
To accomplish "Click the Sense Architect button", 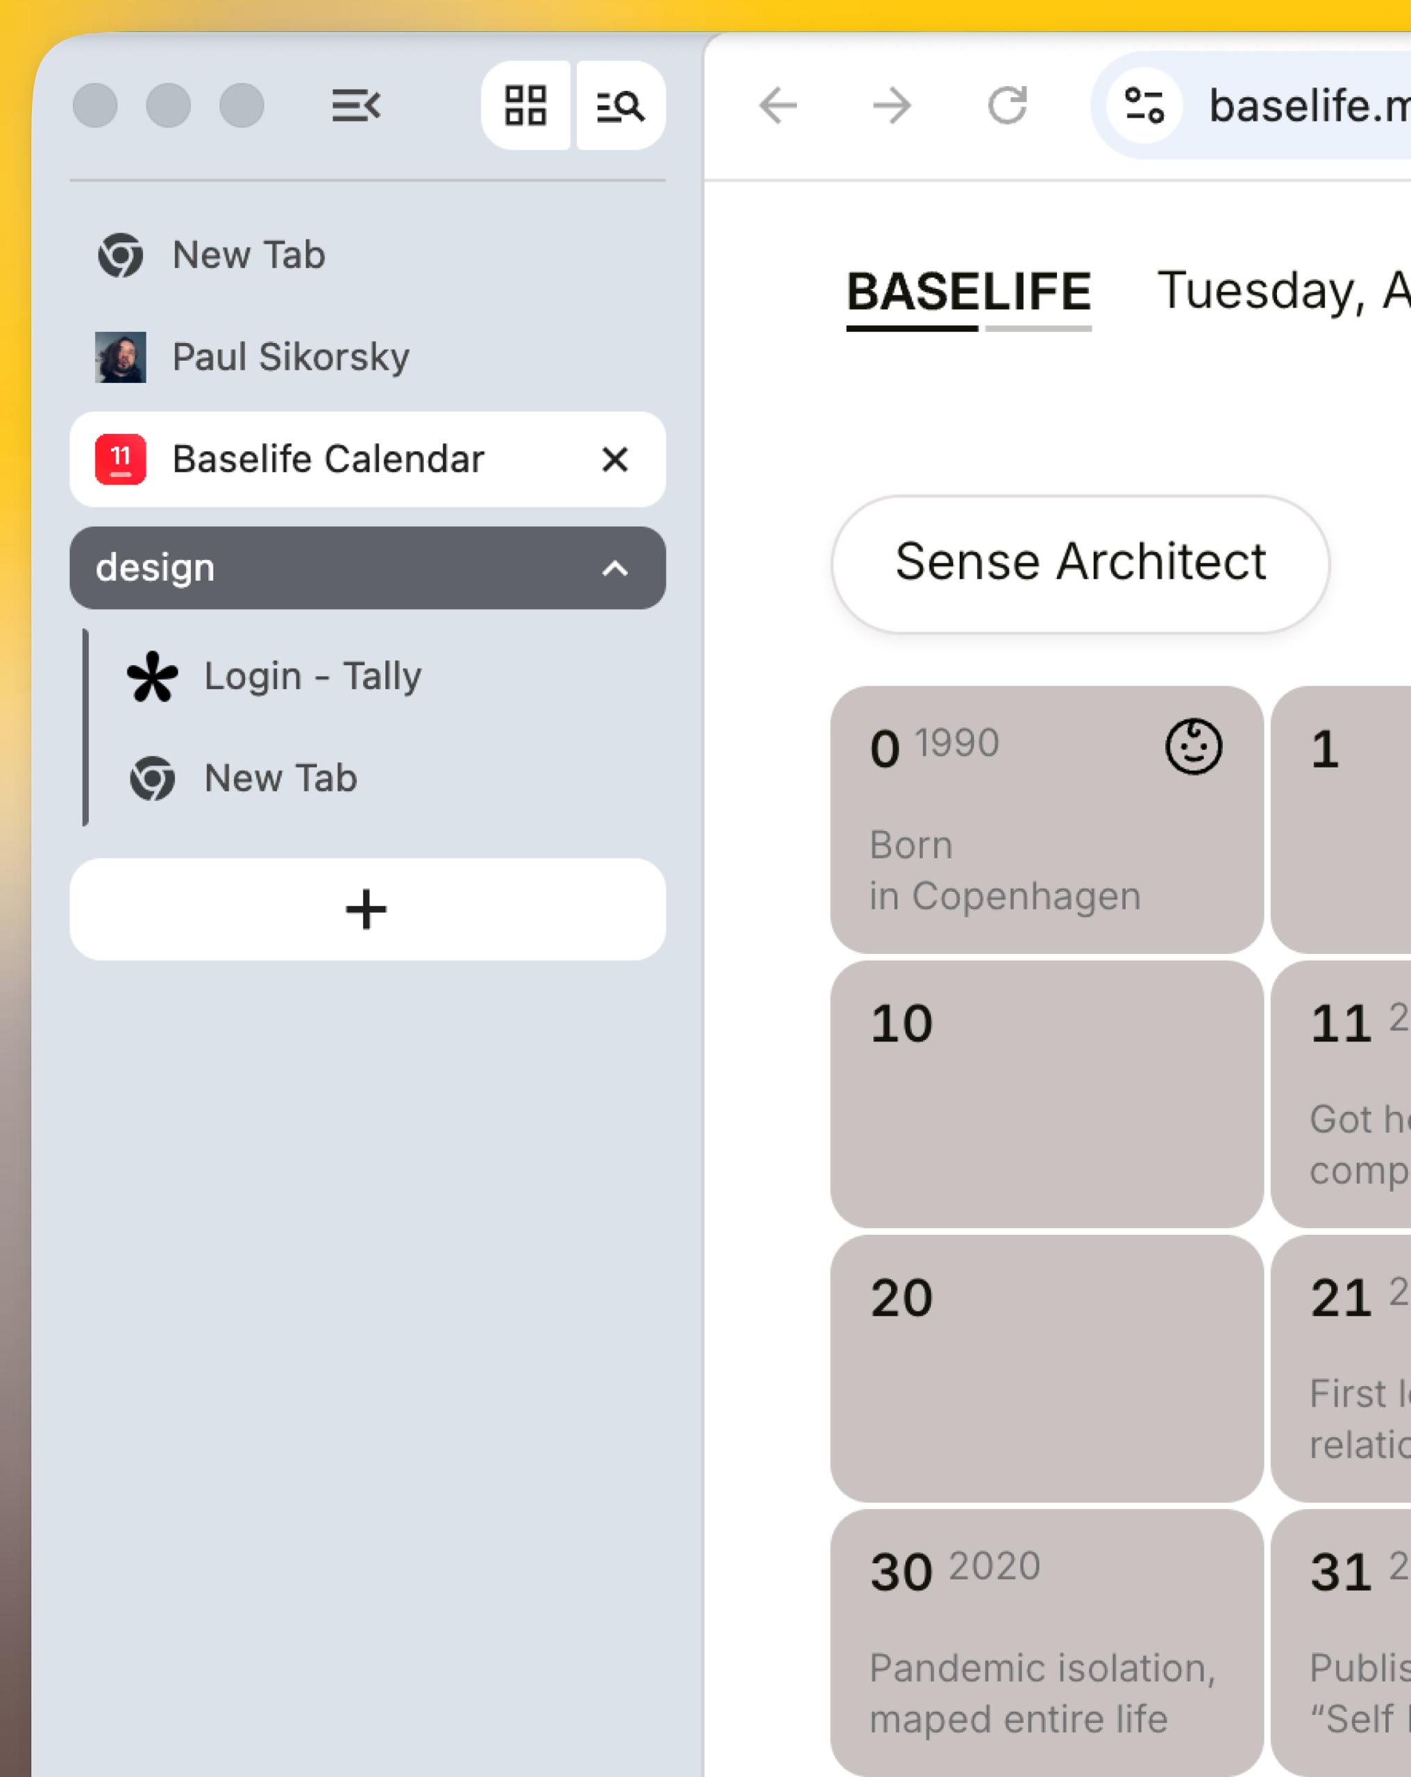I will click(1081, 564).
